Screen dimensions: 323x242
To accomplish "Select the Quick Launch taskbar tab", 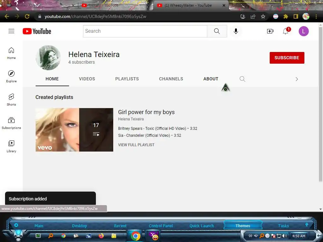I will point(202,226).
